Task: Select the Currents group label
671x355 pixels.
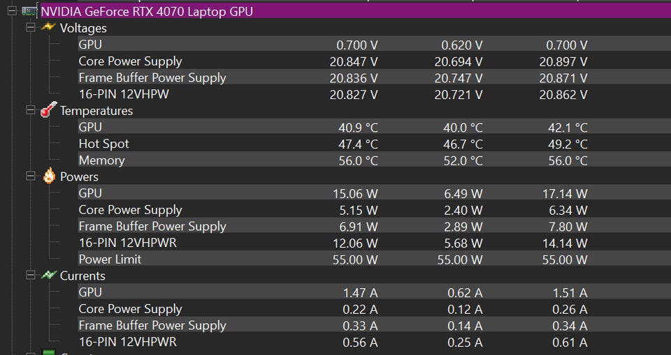Action: click(x=82, y=276)
